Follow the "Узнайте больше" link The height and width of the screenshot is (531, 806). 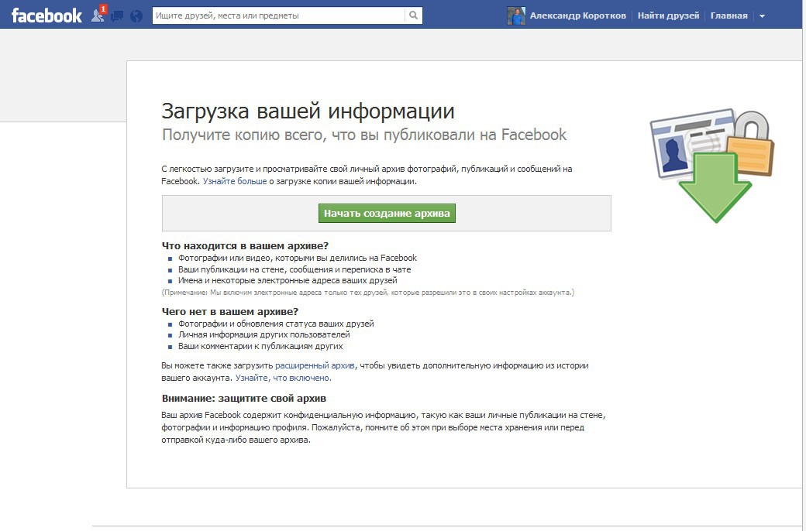click(235, 181)
